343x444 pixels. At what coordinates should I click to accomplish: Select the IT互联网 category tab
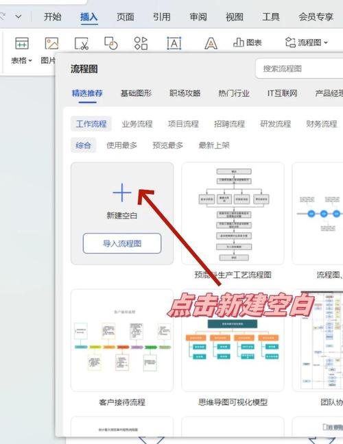[x=283, y=93]
